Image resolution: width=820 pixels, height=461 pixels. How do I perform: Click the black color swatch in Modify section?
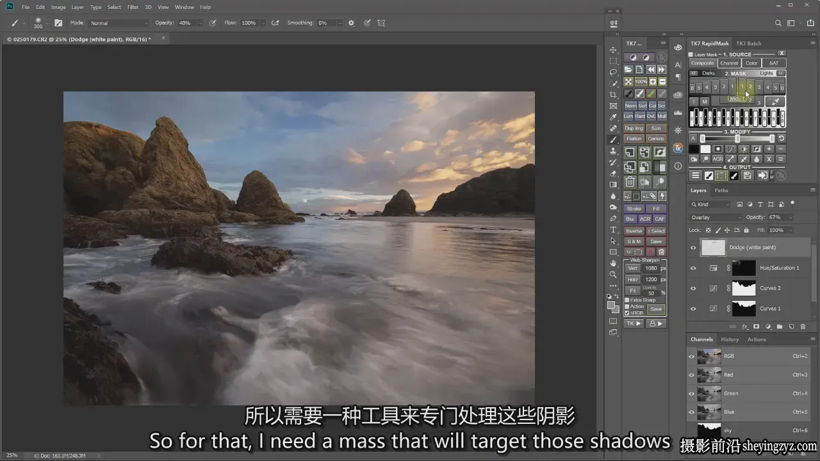(x=694, y=149)
